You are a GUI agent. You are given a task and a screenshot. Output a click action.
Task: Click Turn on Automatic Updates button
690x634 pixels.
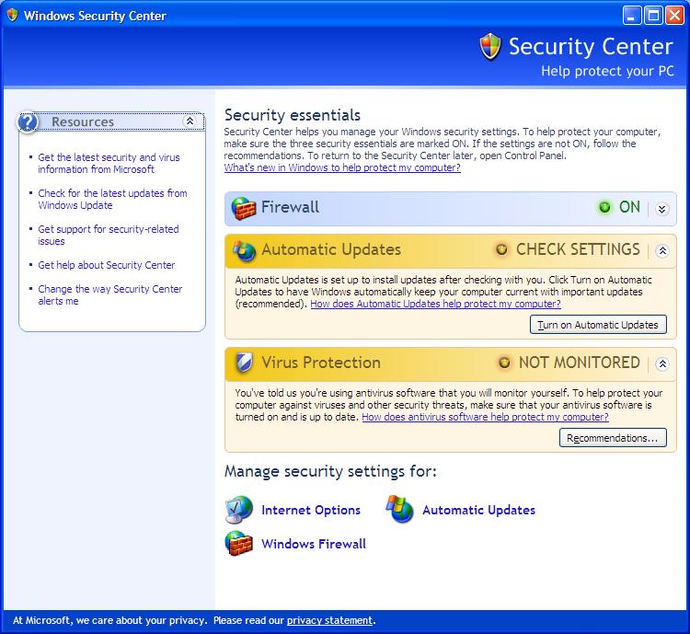coord(598,325)
